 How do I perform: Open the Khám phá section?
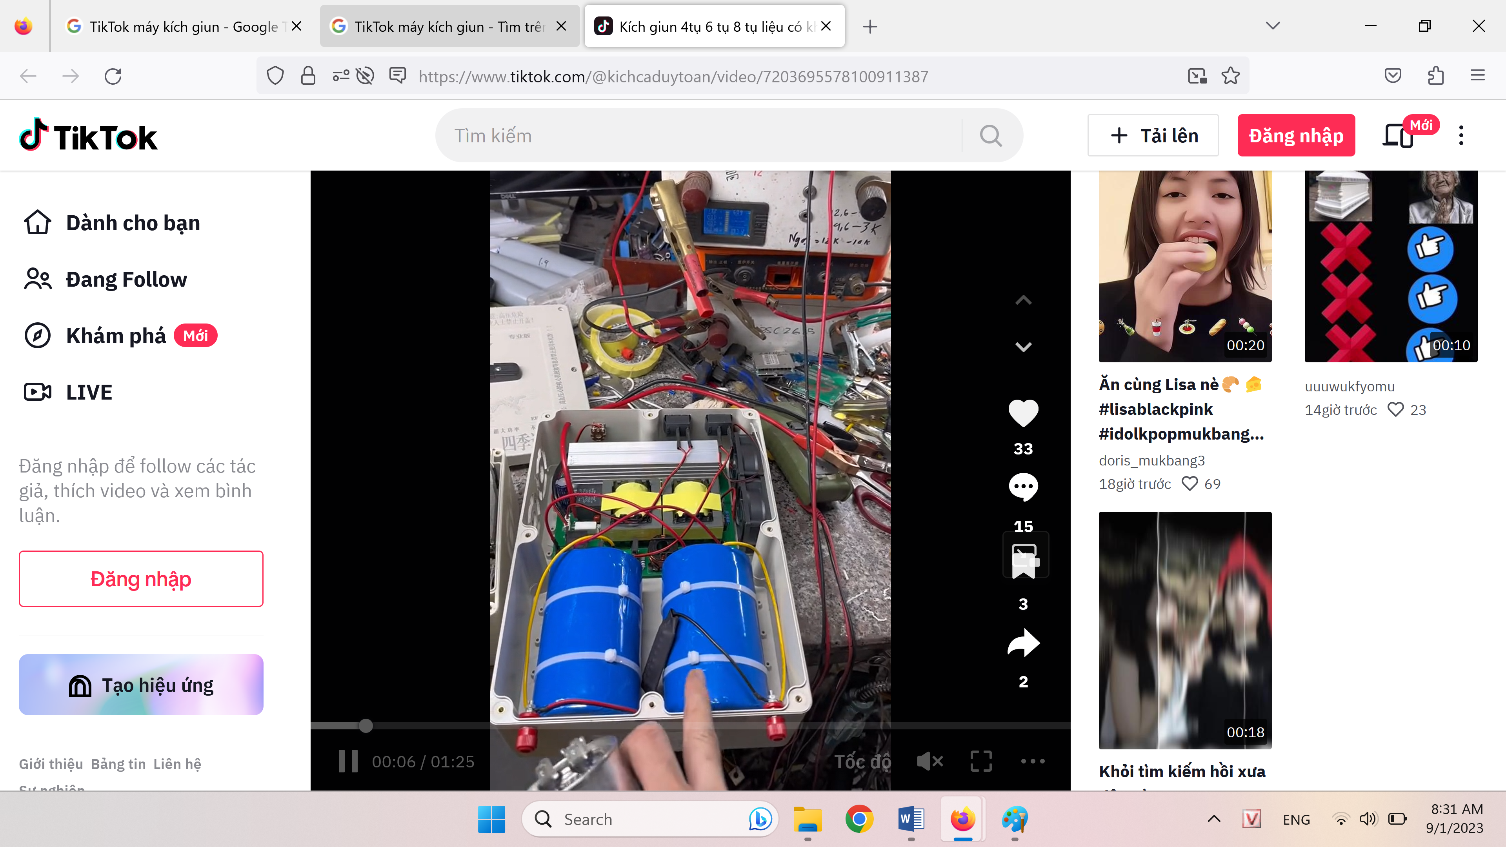[116, 336]
